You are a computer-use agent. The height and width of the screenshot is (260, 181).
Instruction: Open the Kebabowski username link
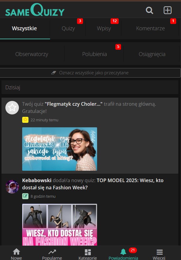click(37, 180)
